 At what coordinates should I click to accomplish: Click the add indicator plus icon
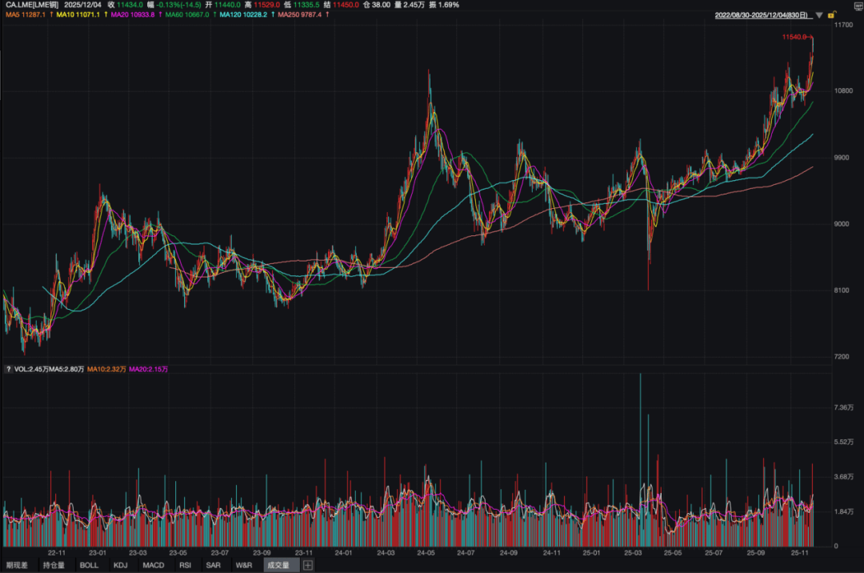point(308,565)
